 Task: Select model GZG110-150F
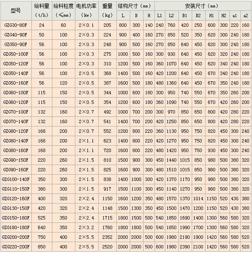(16, 189)
